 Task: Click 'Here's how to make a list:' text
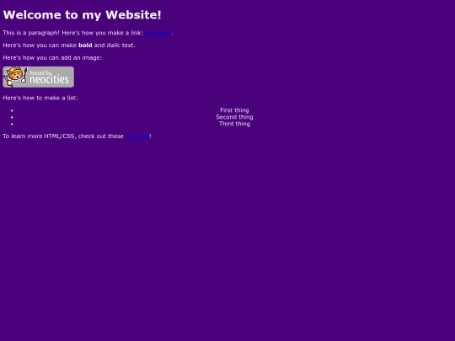click(x=40, y=98)
